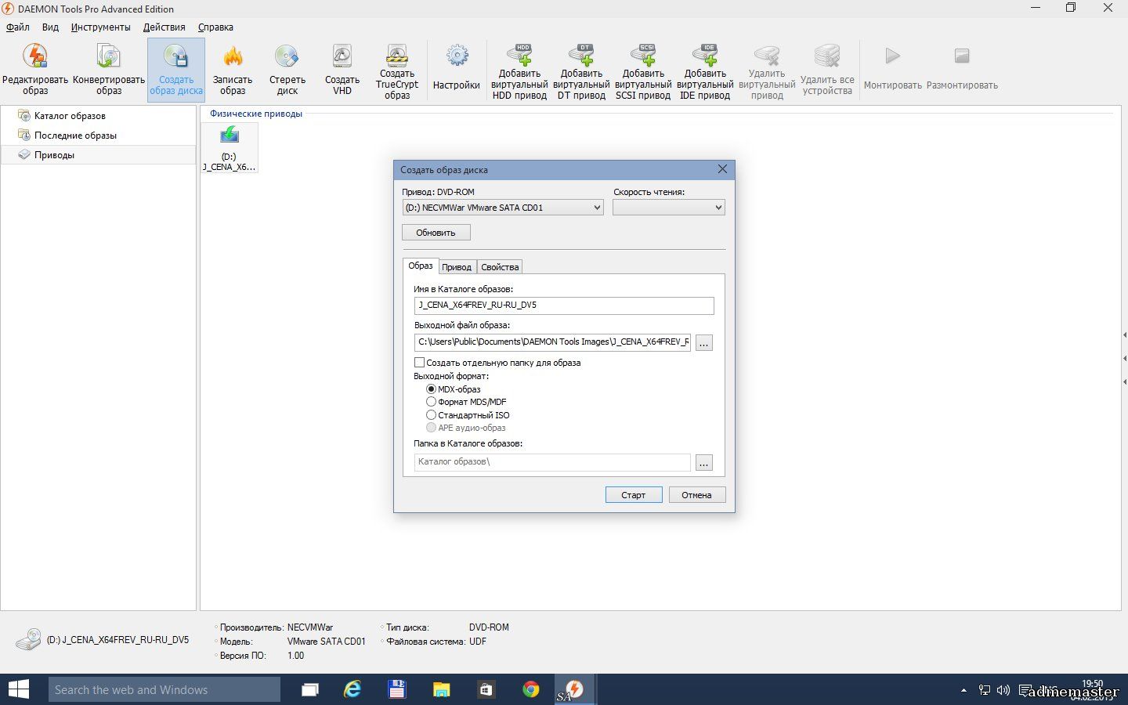1128x705 pixels.
Task: Open the Конвертировать образ tool
Action: tap(109, 70)
